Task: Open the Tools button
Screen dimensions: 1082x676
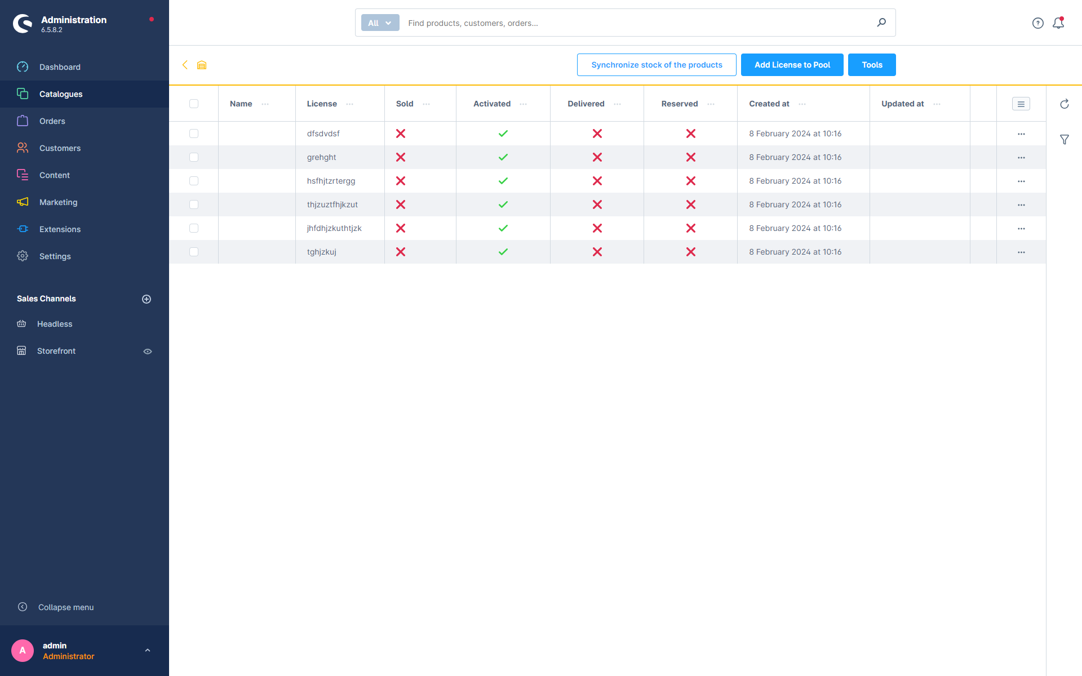Action: tap(872, 65)
